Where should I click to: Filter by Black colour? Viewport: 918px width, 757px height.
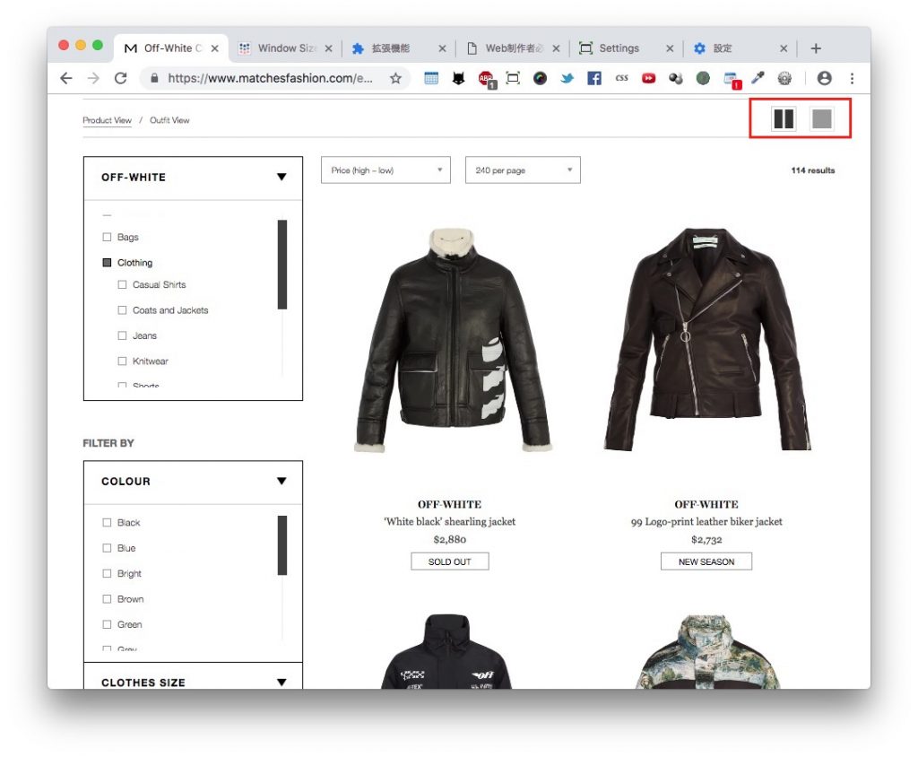point(107,523)
